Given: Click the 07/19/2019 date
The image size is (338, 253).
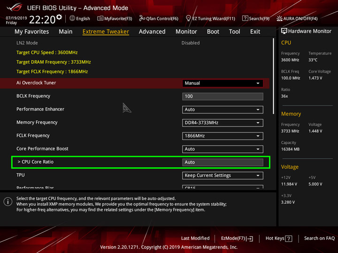Looking at the screenshot, I should point(16,18).
